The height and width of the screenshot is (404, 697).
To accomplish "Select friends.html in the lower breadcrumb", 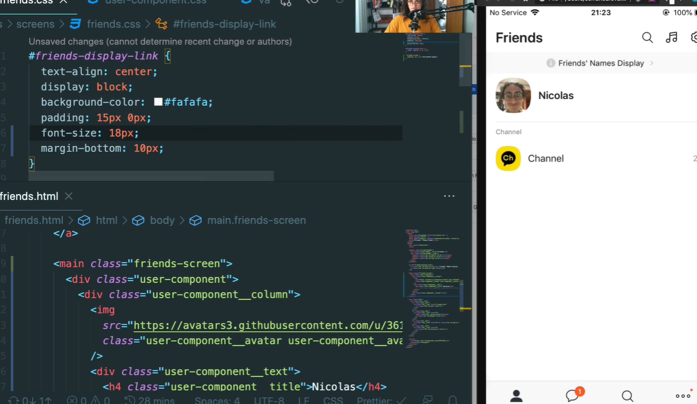I will 34,220.
